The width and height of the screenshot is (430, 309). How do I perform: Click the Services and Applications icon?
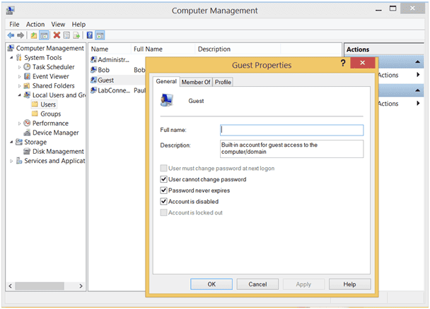tap(19, 161)
